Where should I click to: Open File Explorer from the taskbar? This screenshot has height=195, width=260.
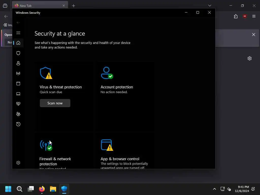click(x=53, y=189)
